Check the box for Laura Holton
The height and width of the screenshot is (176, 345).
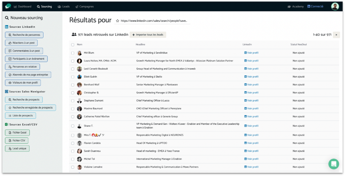(73, 61)
